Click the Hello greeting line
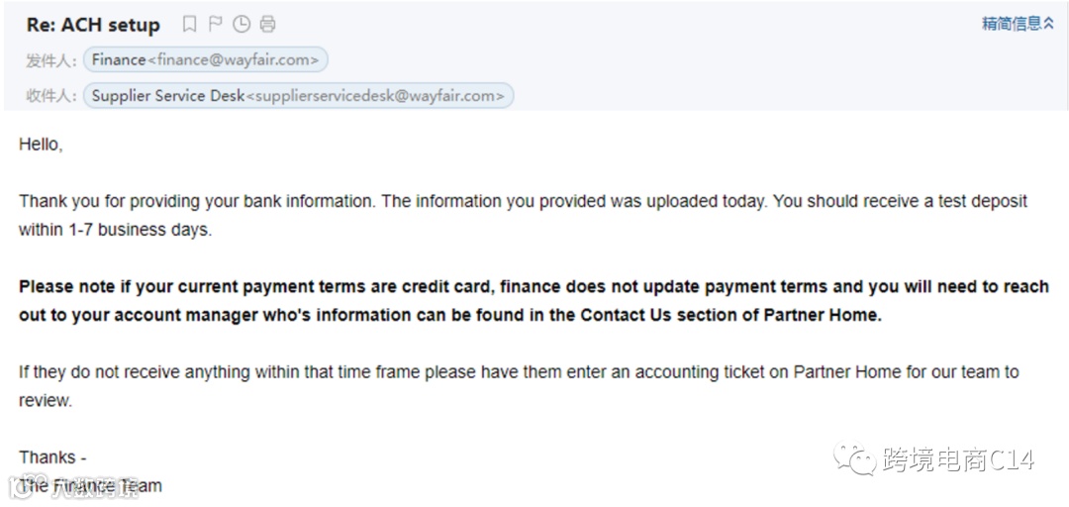 tap(41, 145)
